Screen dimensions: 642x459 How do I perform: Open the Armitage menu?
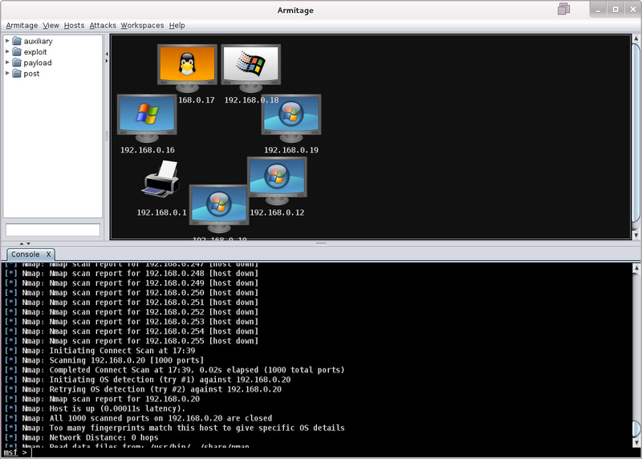pos(22,26)
